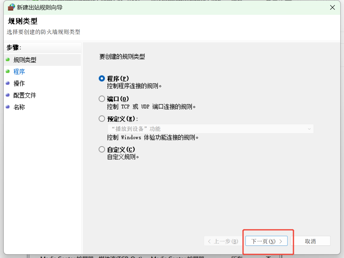Select the 规则类型 step in sidebar
The height and width of the screenshot is (258, 344).
pos(25,60)
